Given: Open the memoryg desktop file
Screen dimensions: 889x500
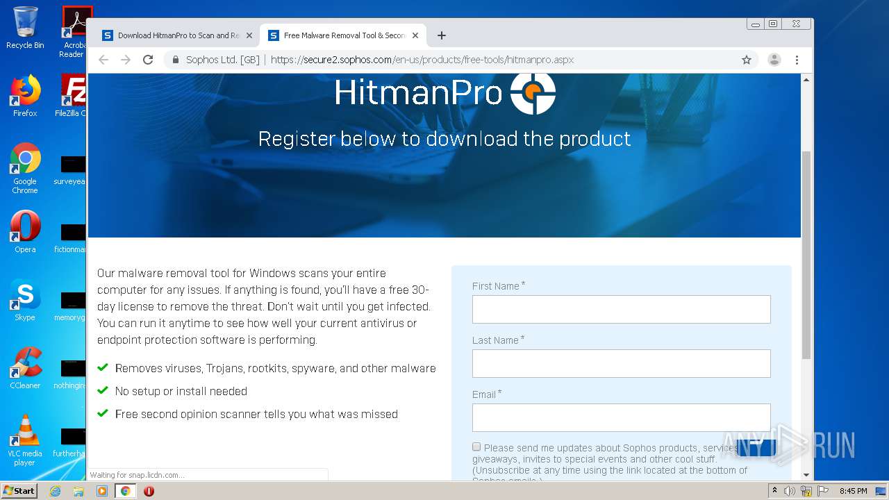Looking at the screenshot, I should 71,306.
